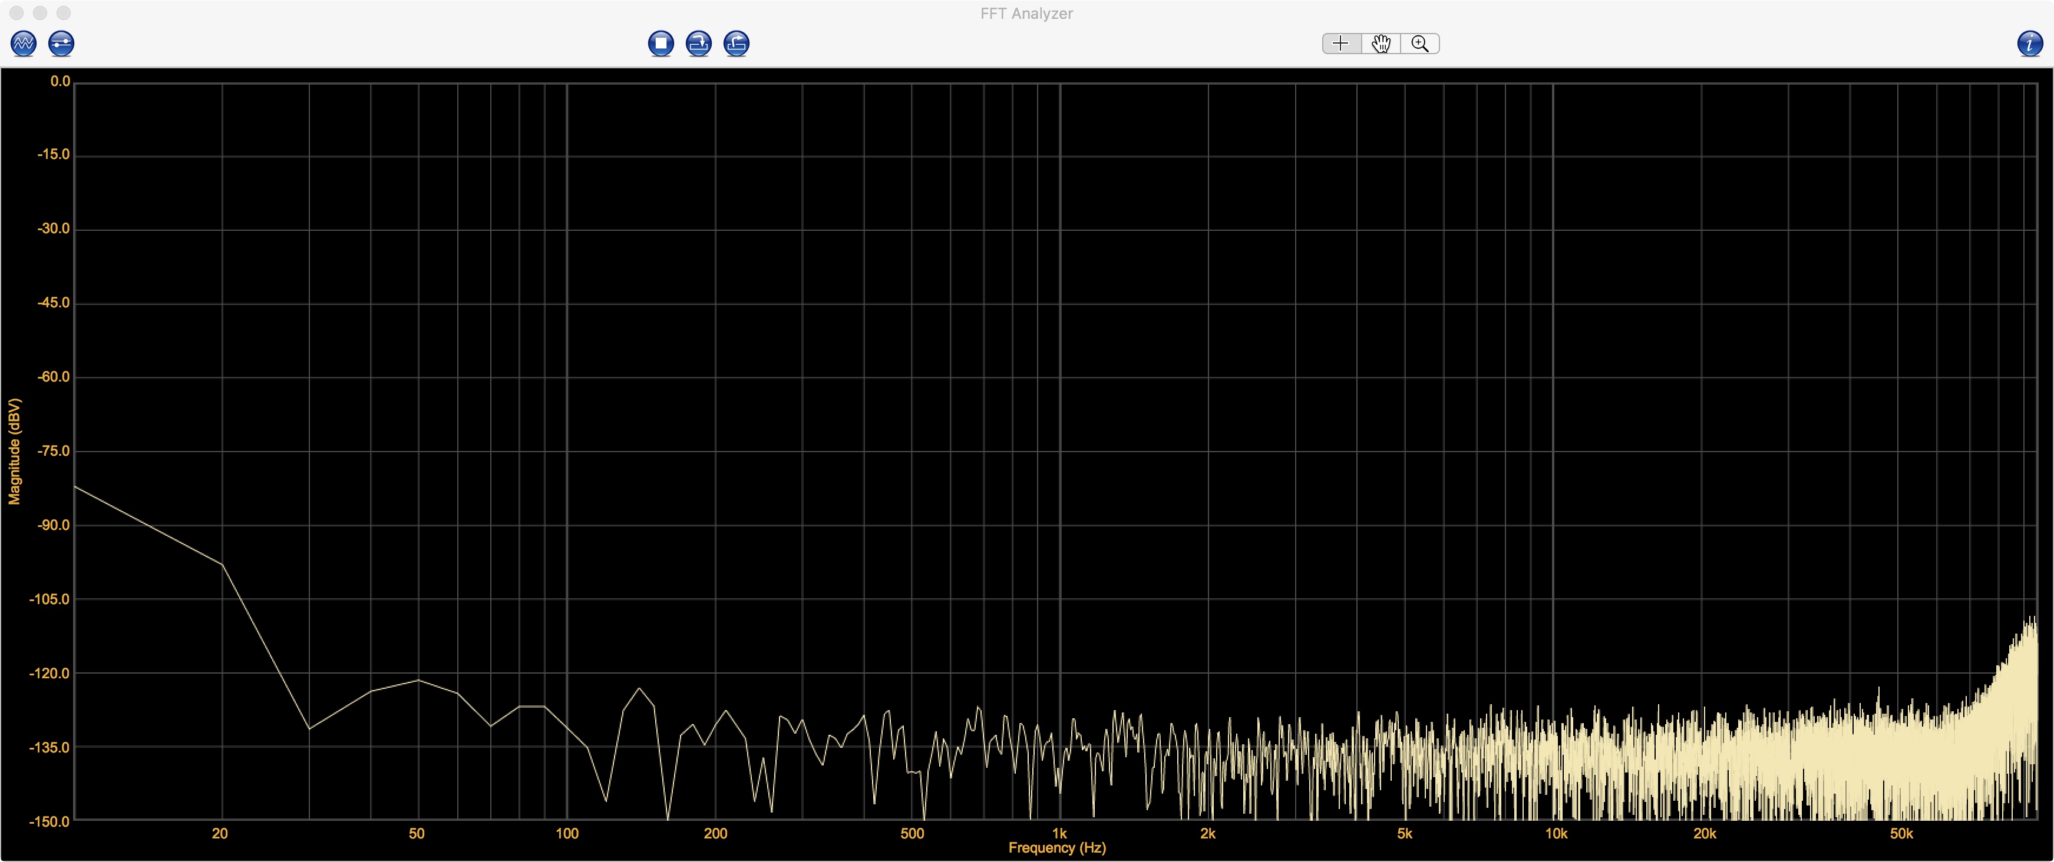Viewport: 2054px width, 862px height.
Task: Click the -150.0 magnitude tick label
Action: click(x=49, y=821)
